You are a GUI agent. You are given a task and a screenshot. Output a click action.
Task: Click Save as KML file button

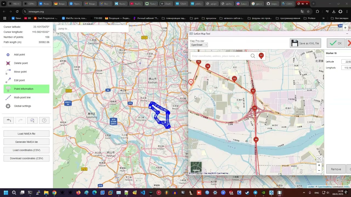305,43
